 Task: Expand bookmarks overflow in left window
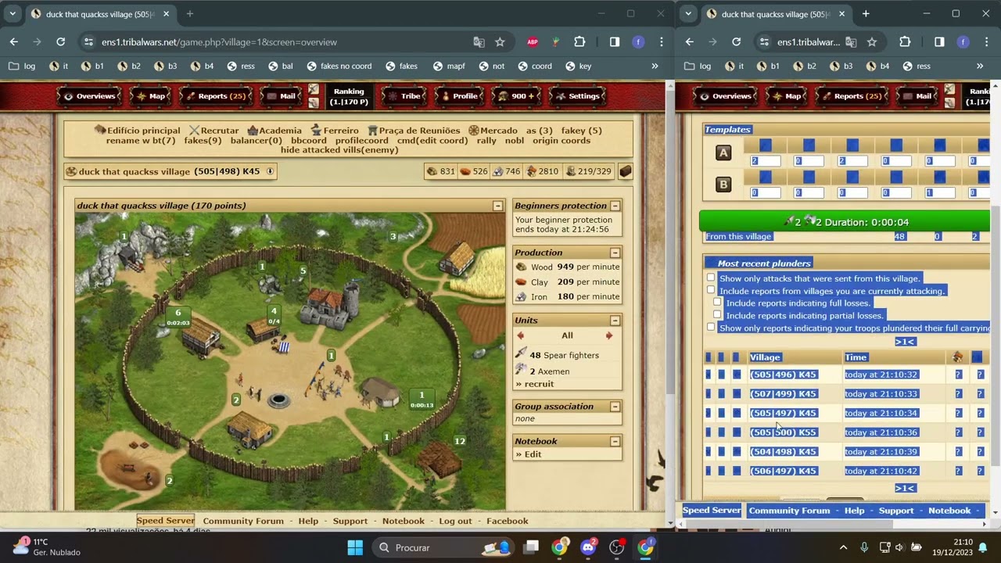pyautogui.click(x=655, y=66)
